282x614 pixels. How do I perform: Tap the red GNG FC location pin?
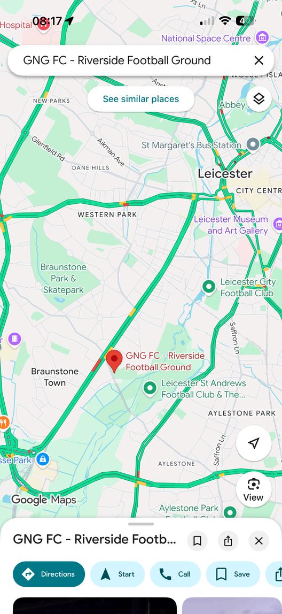(114, 362)
